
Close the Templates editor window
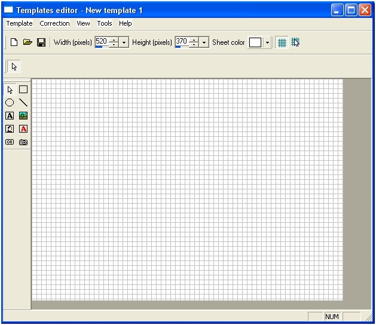tap(365, 10)
